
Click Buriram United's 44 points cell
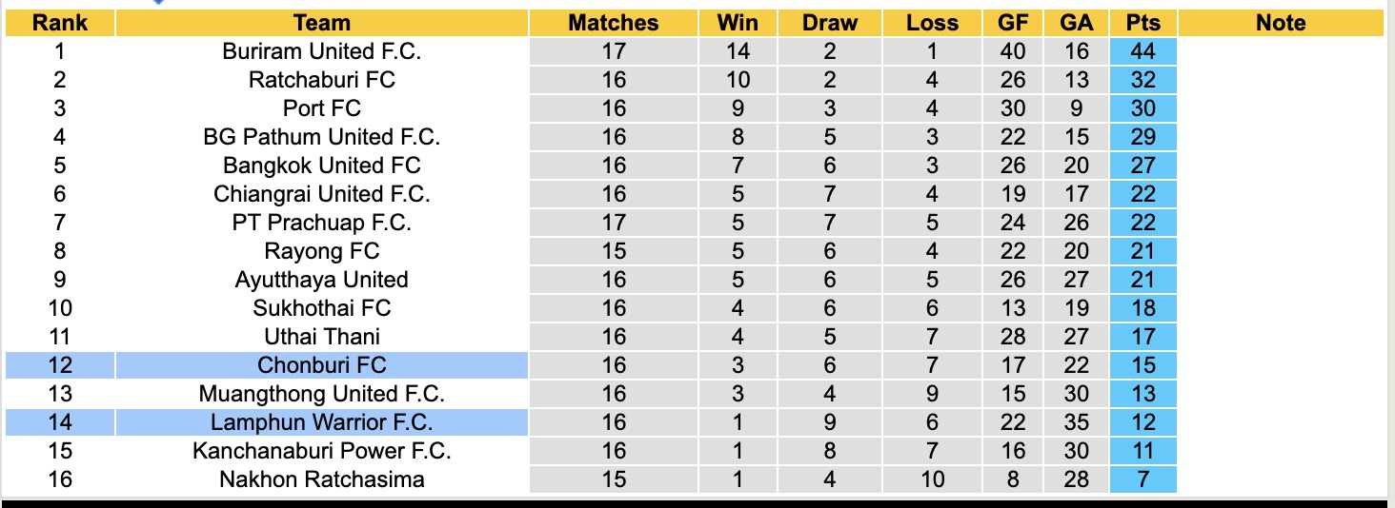[x=1142, y=51]
